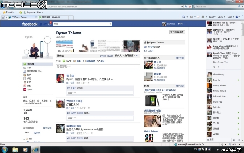Screen dimensions: 244x153
Task: Select 塗鴉牆 in the left sidebar
Action: (37, 64)
